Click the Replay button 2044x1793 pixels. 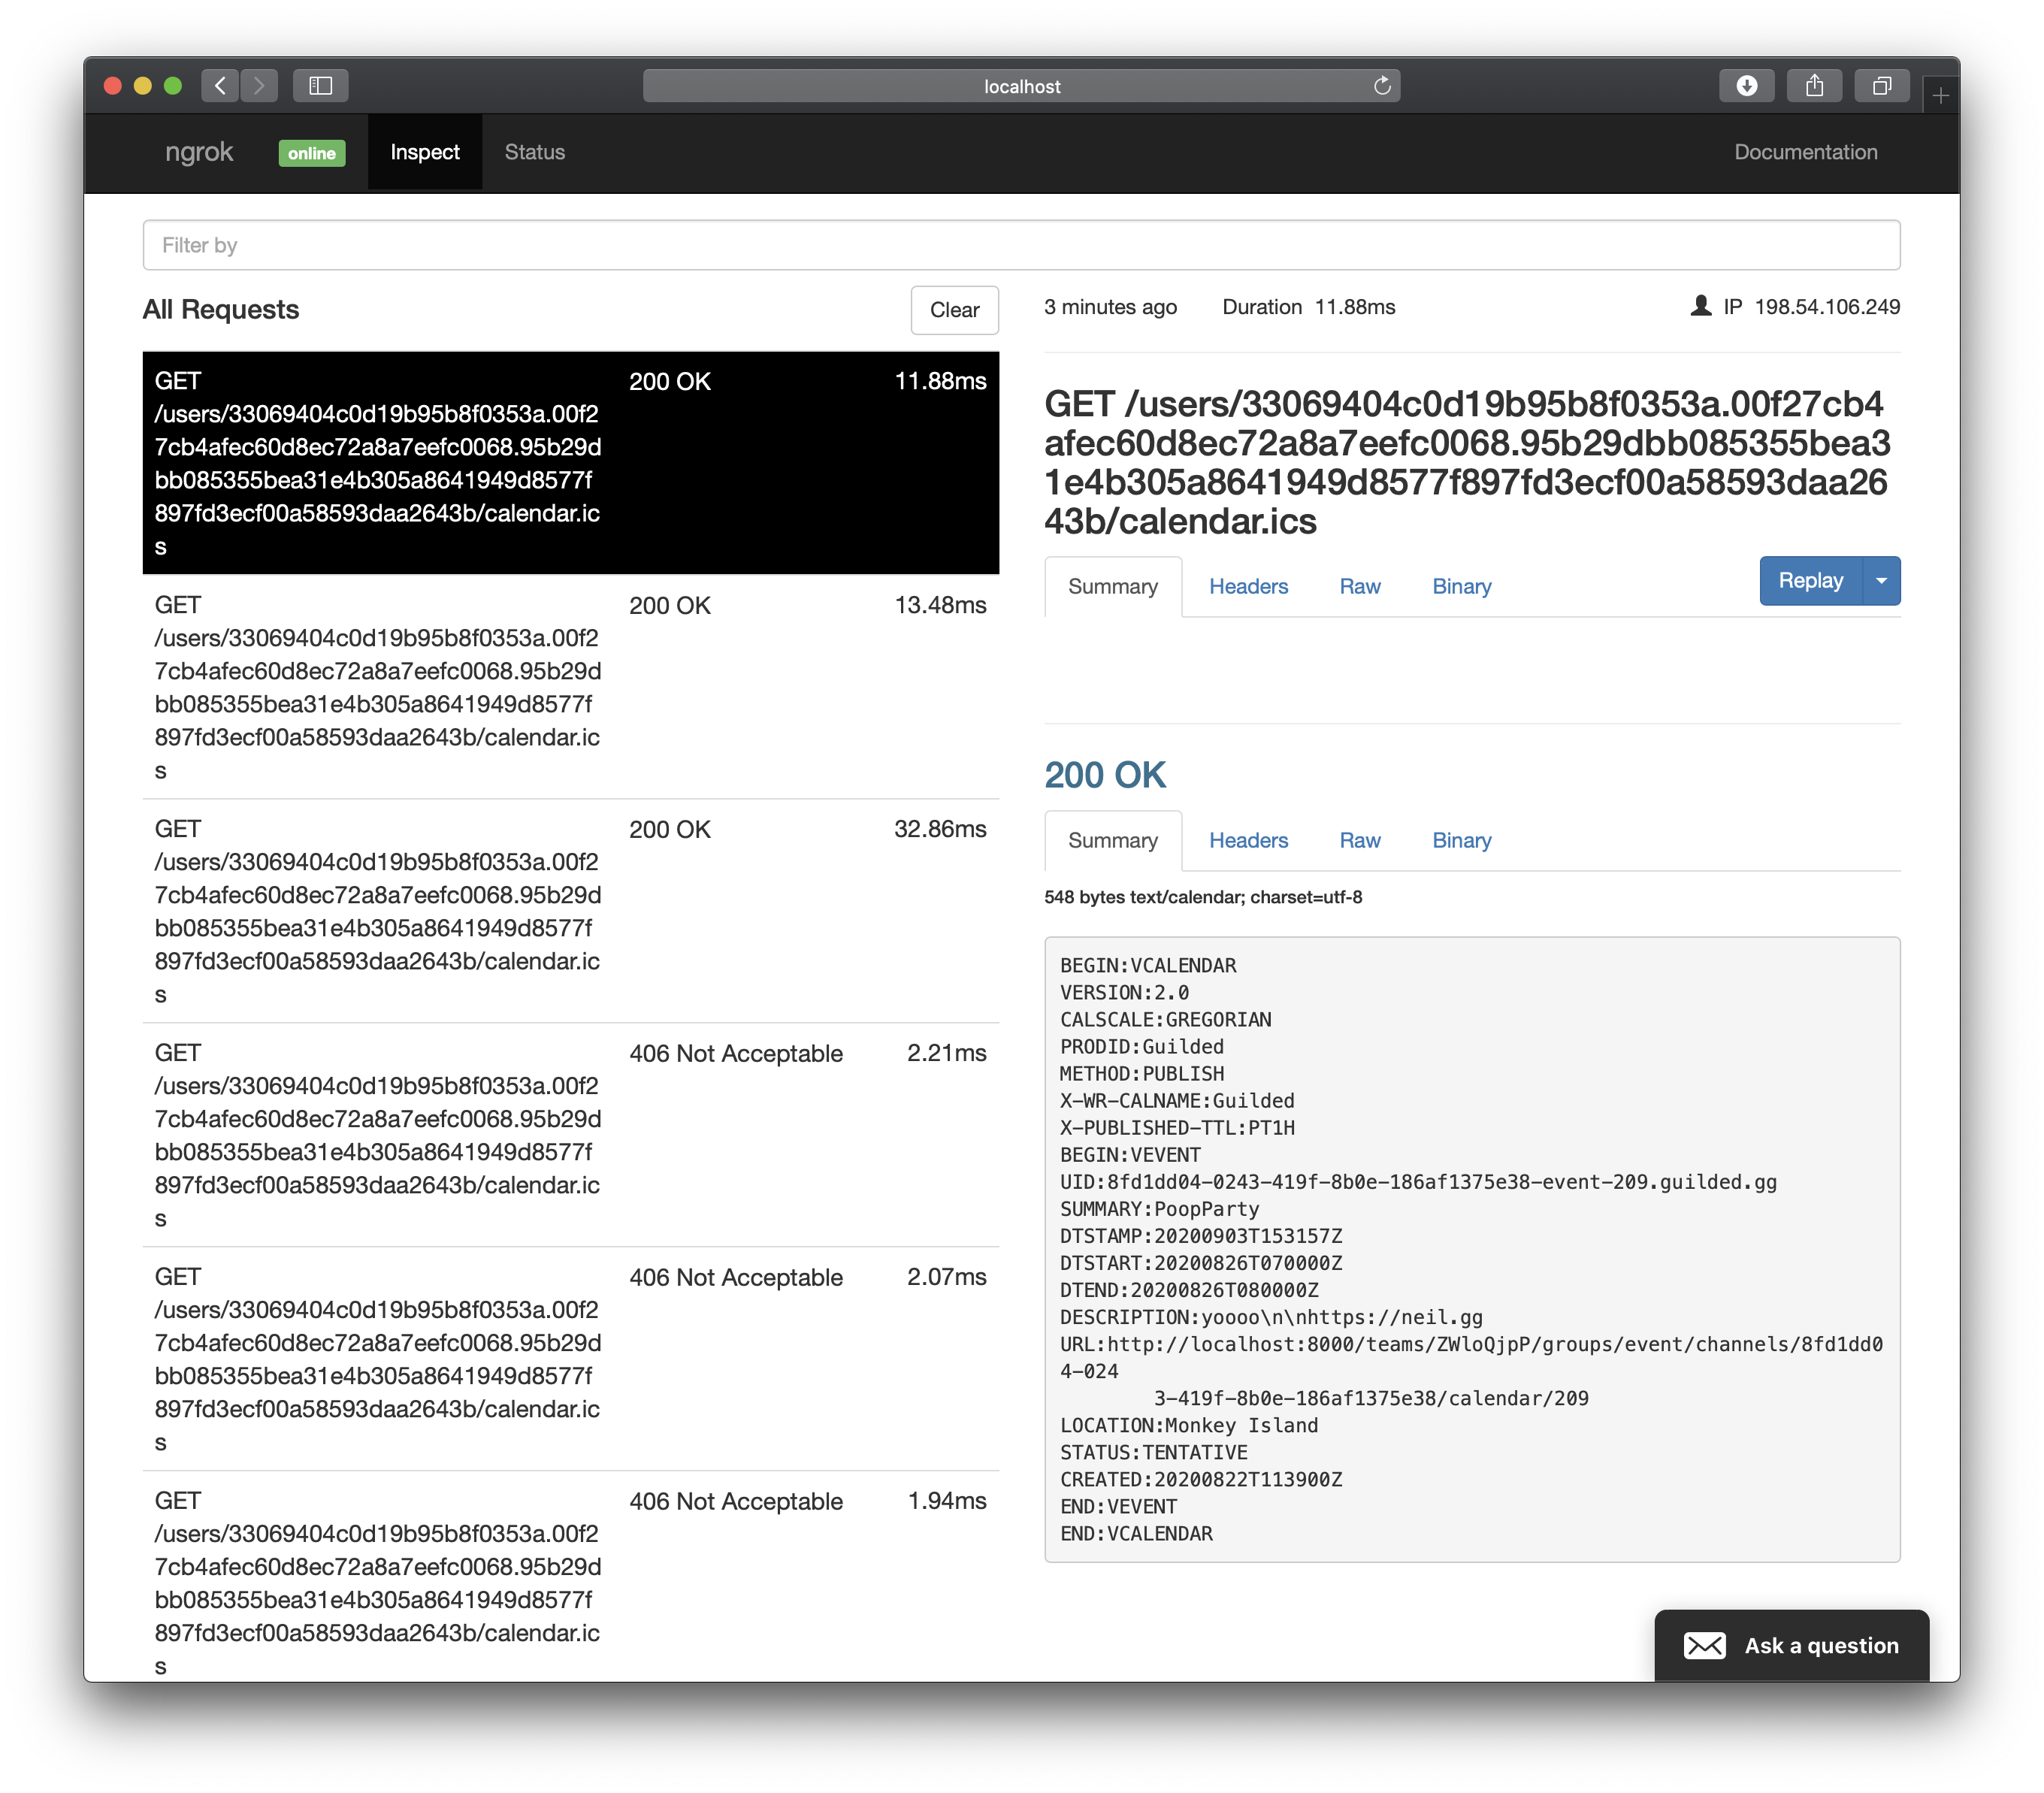pos(1811,581)
